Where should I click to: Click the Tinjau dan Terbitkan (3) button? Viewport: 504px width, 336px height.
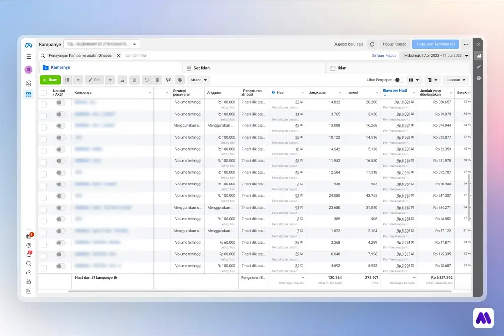(x=436, y=44)
